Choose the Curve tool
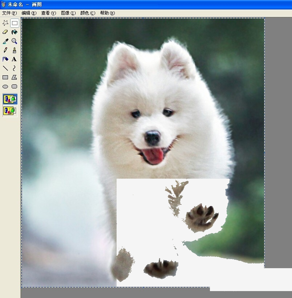 tap(15, 68)
